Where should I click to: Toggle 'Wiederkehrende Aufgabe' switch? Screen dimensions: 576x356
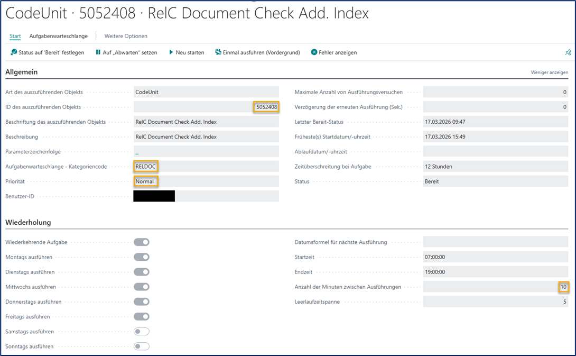coord(142,242)
